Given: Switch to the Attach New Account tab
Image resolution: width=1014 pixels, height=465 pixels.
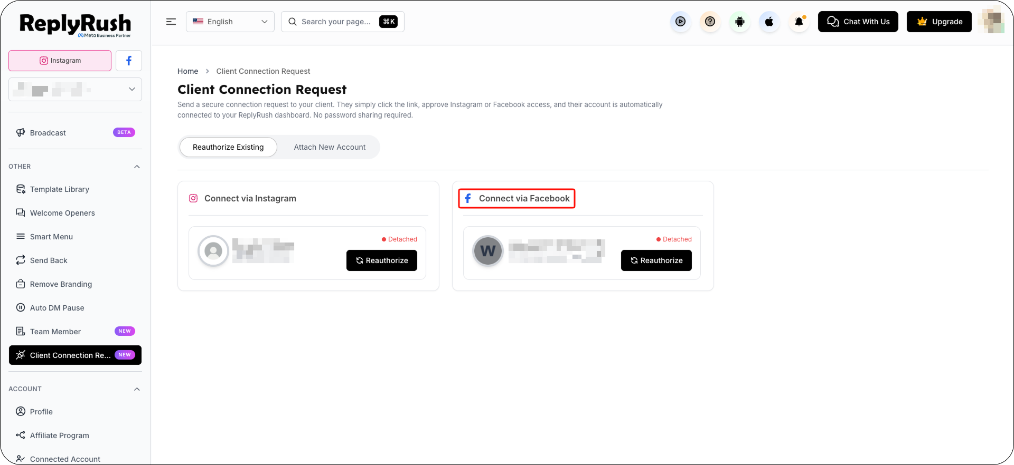Looking at the screenshot, I should tap(330, 147).
